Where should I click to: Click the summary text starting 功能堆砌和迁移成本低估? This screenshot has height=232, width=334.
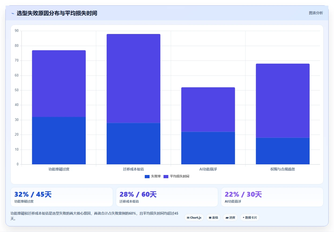94,216
